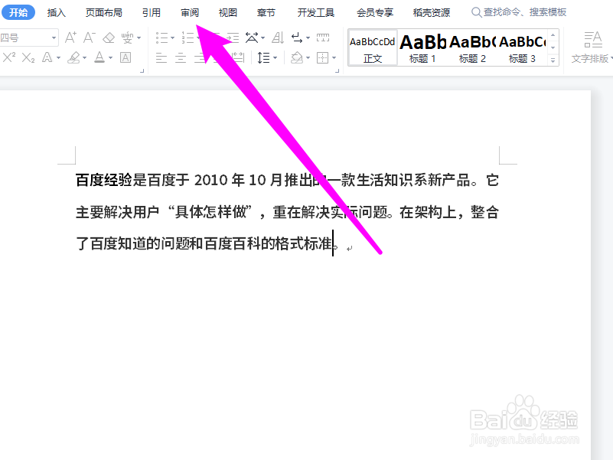Expand the bullet list dropdown arrow
The height and width of the screenshot is (460, 613).
pyautogui.click(x=172, y=38)
